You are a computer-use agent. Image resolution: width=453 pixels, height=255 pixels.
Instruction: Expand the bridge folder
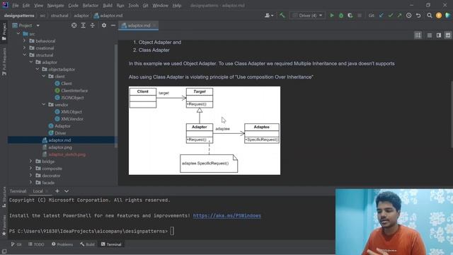point(31,161)
